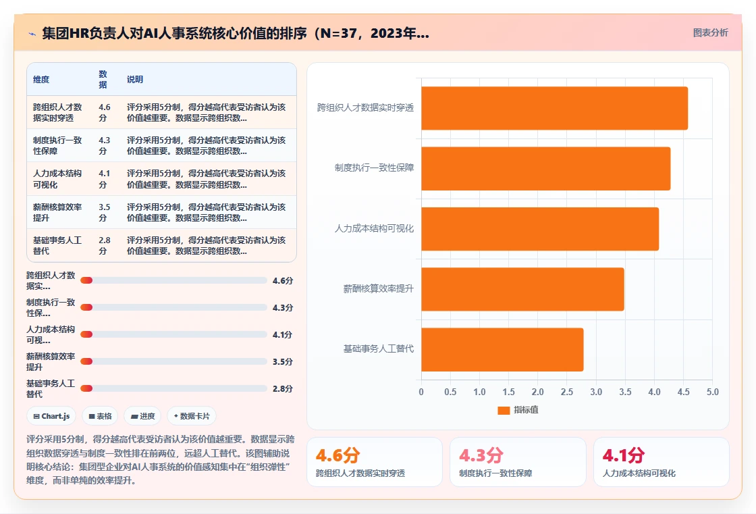Select the 跨组织人才数据实时穿透 table cell

pyautogui.click(x=60, y=112)
